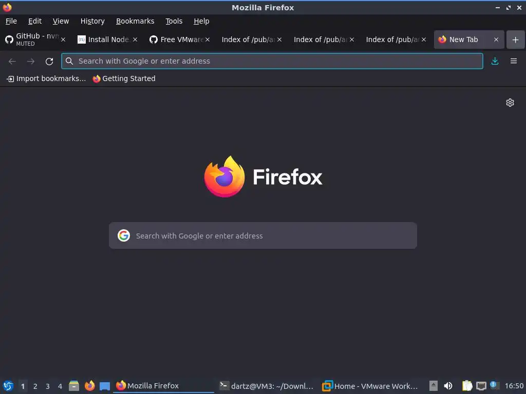This screenshot has height=394, width=526.
Task: Switch to the Install Node tab
Action: [x=108, y=40]
